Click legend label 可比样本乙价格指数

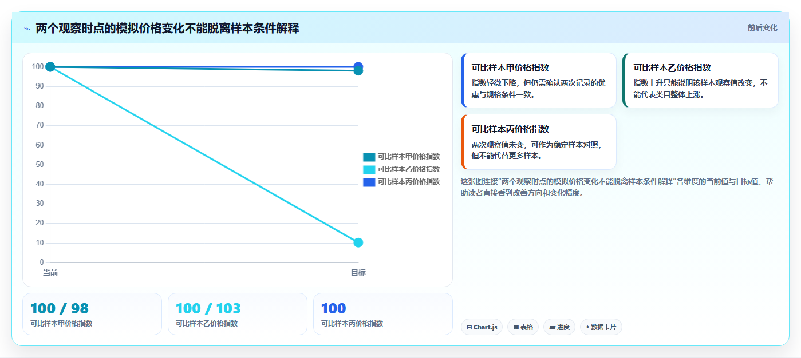409,169
